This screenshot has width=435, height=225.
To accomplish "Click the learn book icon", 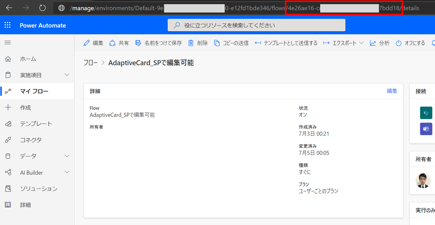I will tap(8, 205).
